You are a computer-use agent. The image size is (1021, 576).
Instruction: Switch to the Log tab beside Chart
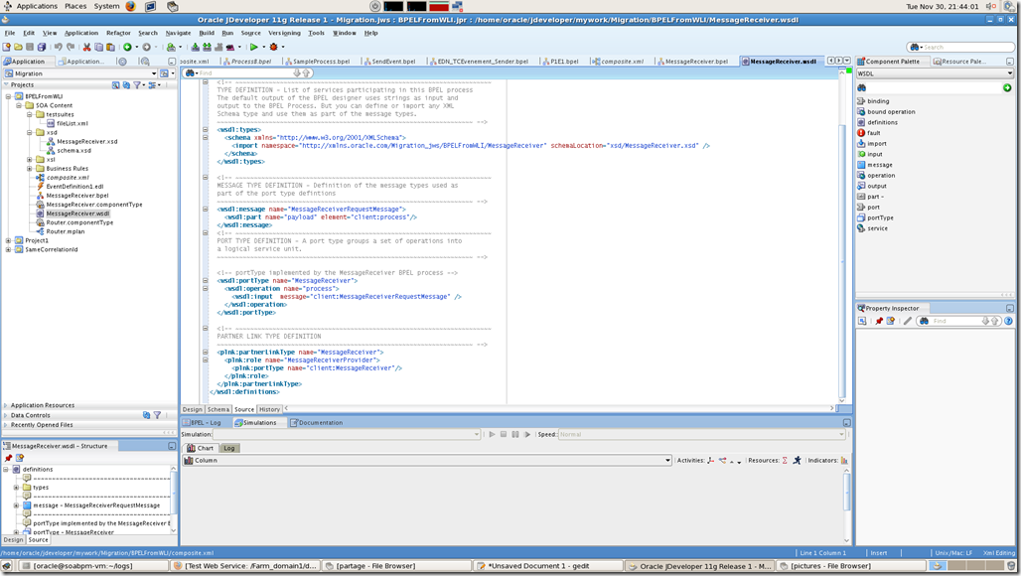tap(229, 448)
